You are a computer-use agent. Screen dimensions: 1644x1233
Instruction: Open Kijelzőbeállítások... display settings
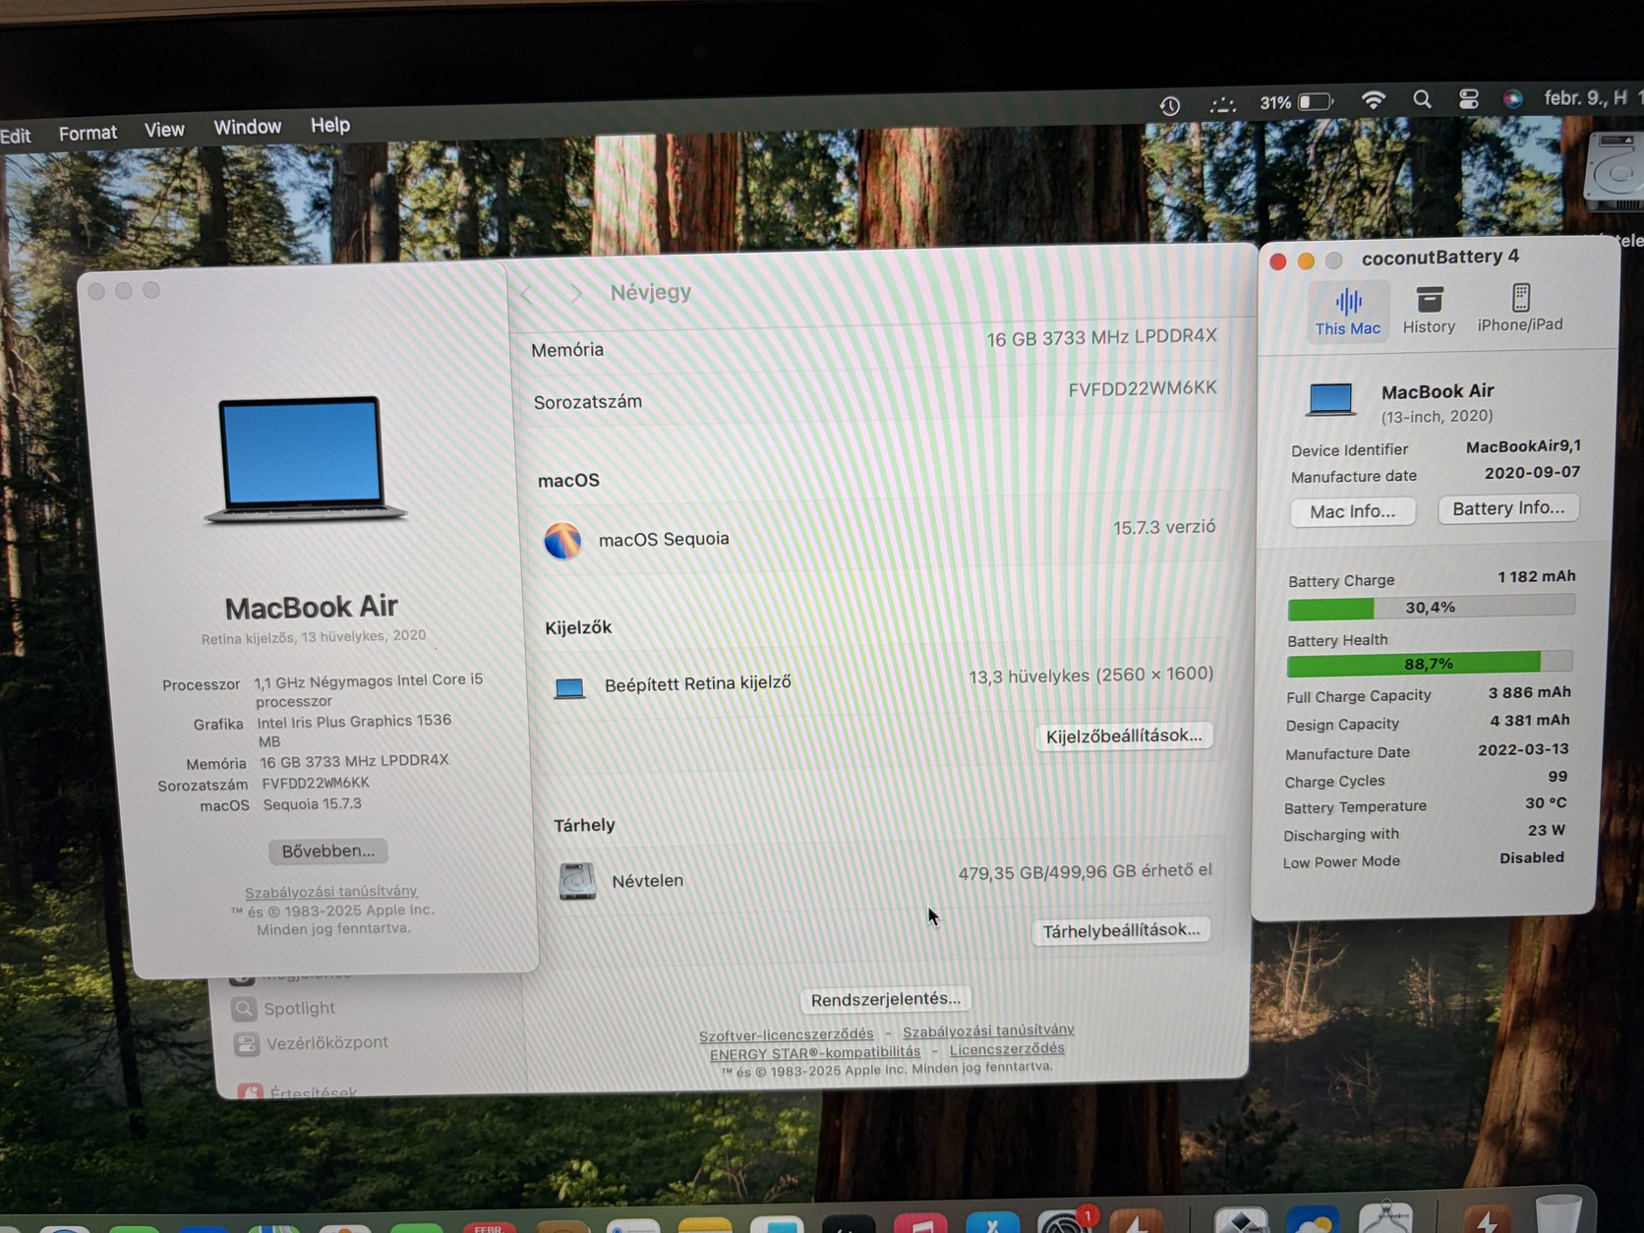[1124, 735]
